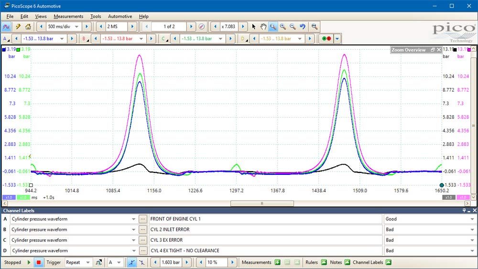Screen dimensions: 478x269
Task: Click the undo zoom icon
Action: [302, 26]
